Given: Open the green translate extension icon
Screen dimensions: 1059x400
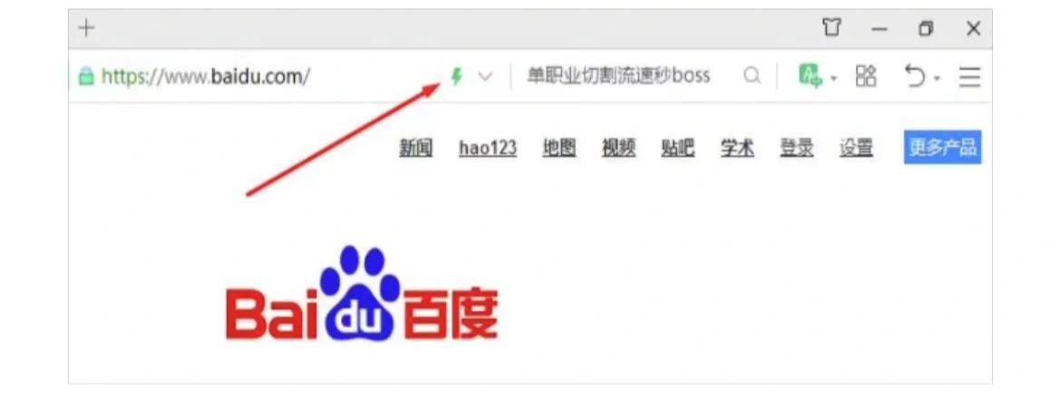Looking at the screenshot, I should [810, 75].
